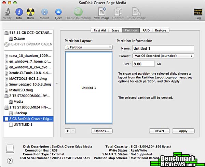The image size is (205, 167).
Task: Click the Resize Image toolbar icon
Action: click(136, 12)
